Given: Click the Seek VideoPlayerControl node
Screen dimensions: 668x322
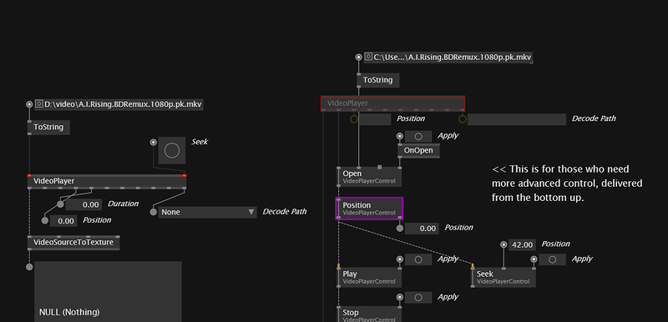Looking at the screenshot, I should point(504,277).
